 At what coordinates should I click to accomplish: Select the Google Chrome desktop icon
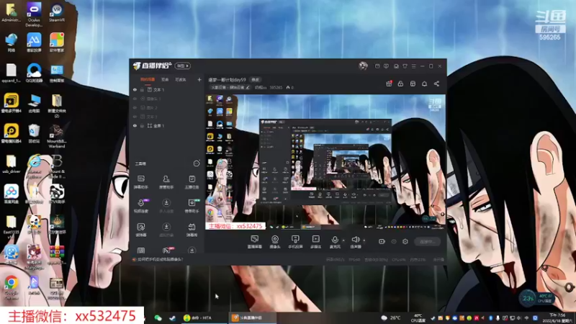pos(12,287)
